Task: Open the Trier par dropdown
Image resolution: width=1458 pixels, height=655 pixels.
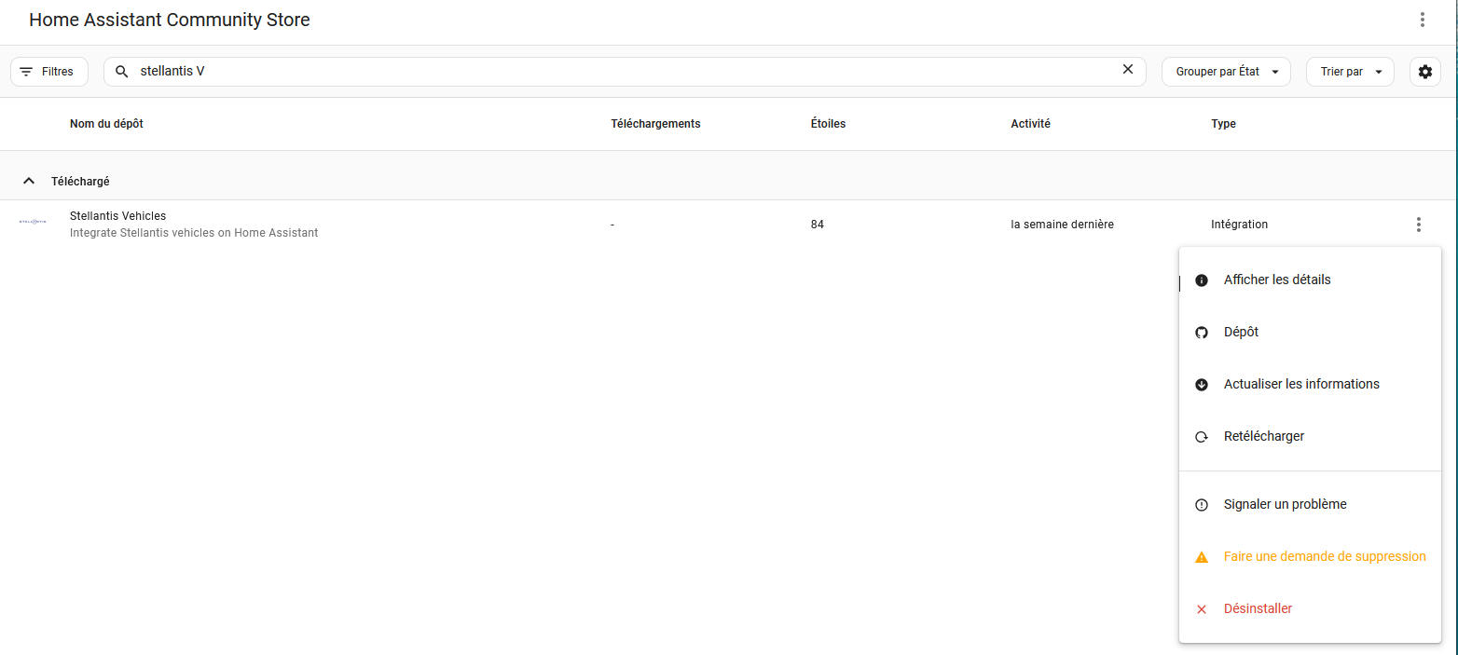Action: point(1350,72)
